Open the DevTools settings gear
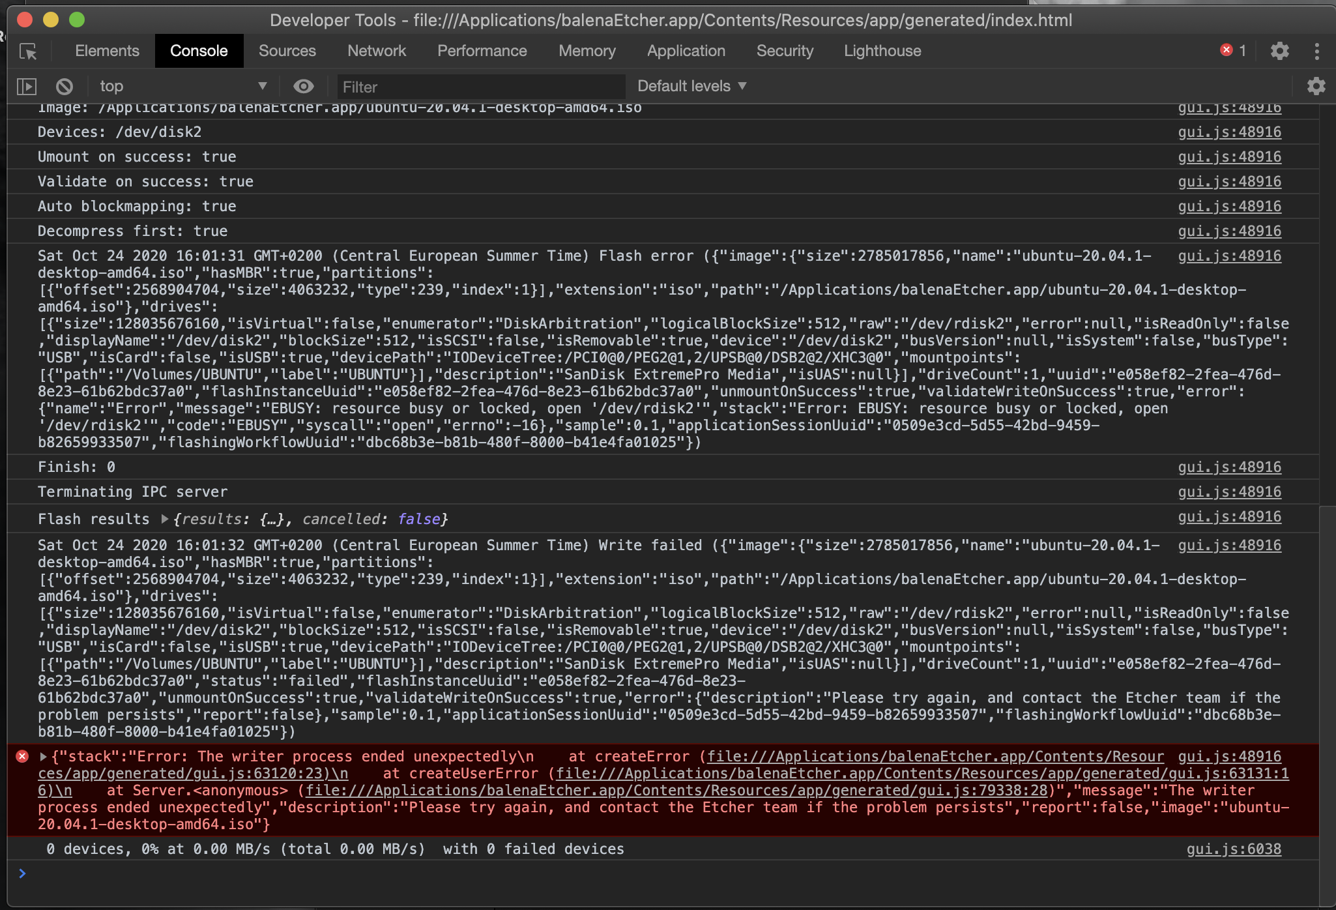1336x910 pixels. pyautogui.click(x=1281, y=51)
